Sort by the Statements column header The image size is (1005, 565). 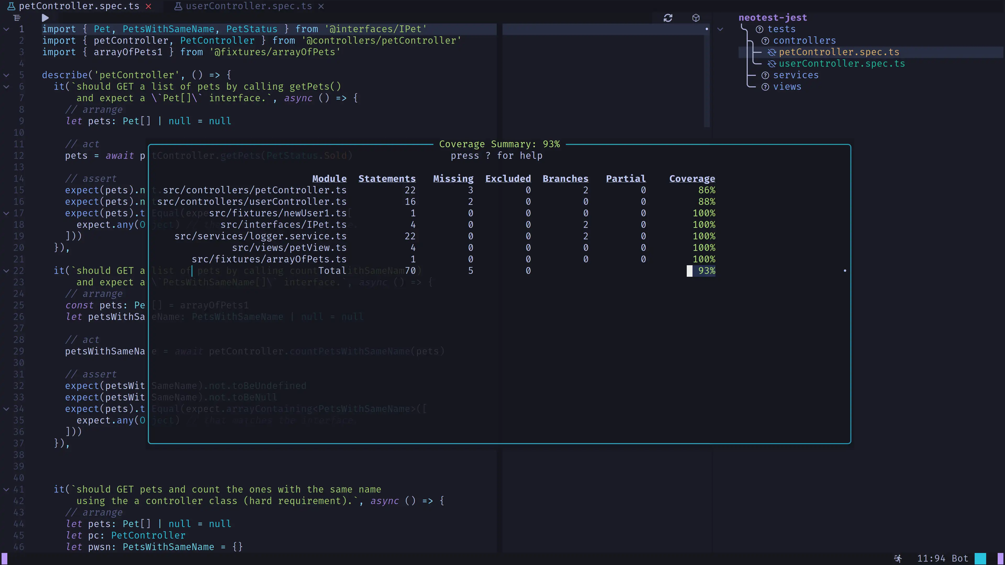387,179
